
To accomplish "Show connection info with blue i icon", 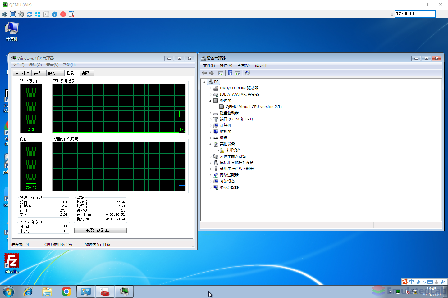I will point(55,14).
